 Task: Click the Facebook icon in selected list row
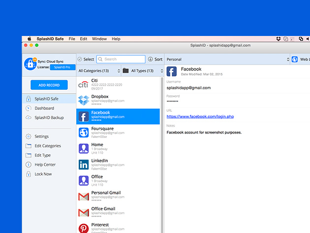(84, 116)
